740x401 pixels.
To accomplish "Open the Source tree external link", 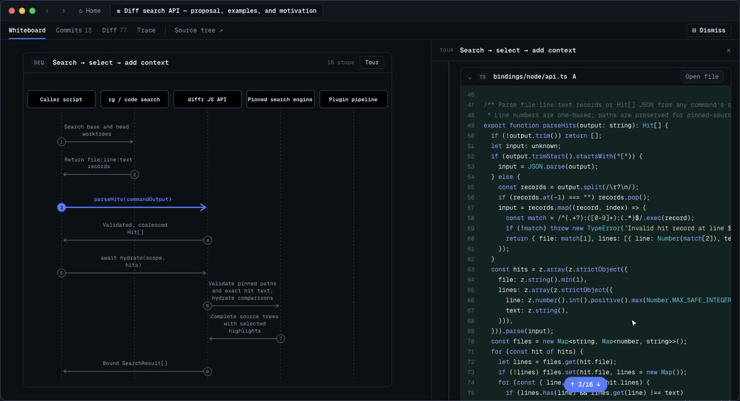I will 198,30.
